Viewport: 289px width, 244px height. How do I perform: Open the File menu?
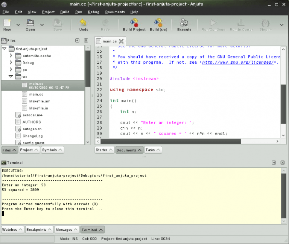pos(6,12)
